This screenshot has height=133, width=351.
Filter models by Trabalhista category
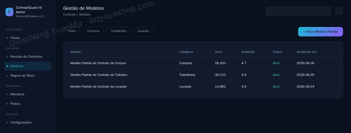point(119,32)
